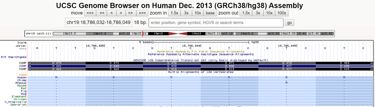
Task: Open the Gaps track label
Action: (x=23, y=75)
